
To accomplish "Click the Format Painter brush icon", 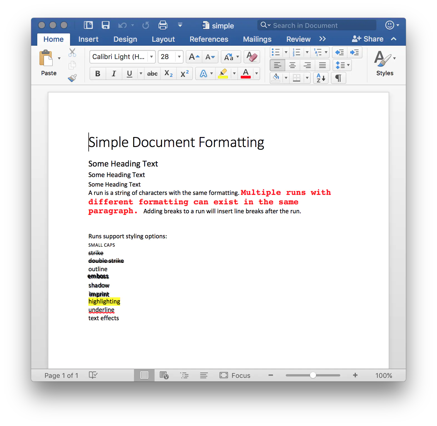I will point(72,78).
